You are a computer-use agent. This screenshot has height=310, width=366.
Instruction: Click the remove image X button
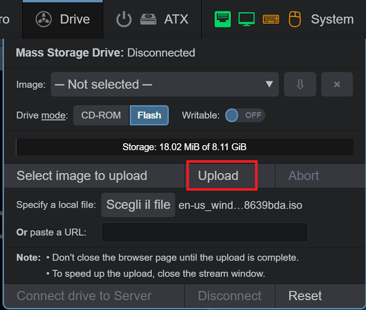coord(337,84)
